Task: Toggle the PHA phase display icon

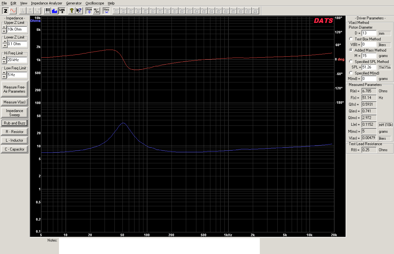Action: tap(89, 11)
